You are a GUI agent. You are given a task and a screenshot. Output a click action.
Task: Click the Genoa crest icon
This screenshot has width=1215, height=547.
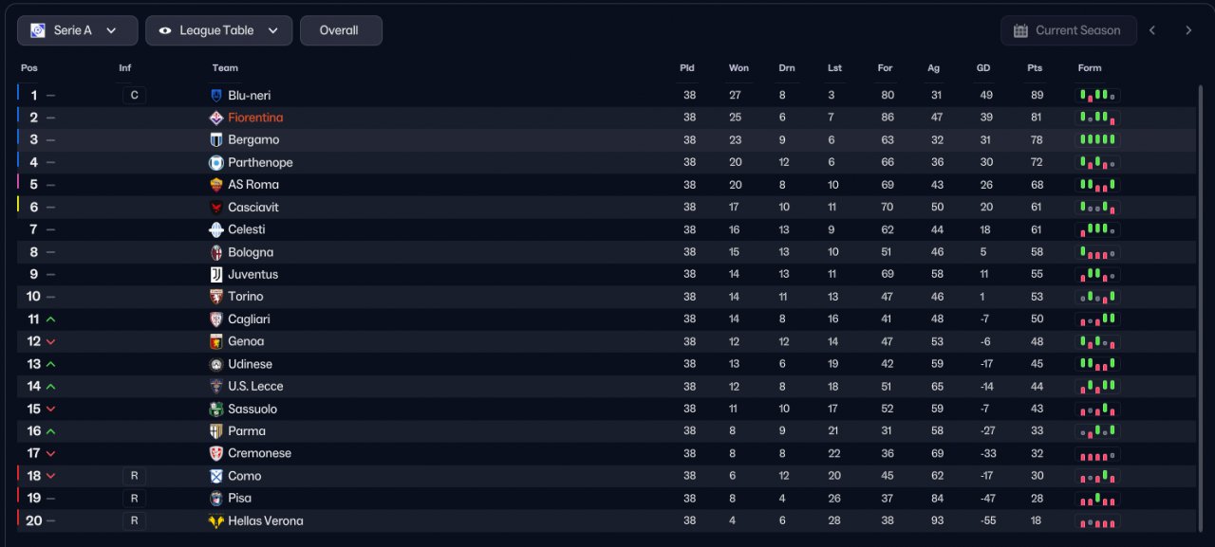click(x=216, y=341)
